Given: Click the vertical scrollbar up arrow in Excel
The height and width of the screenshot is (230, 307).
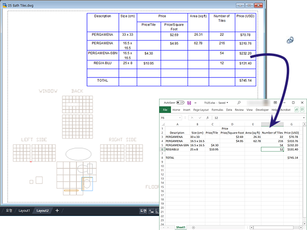Looking at the screenshot, I should tap(304, 124).
